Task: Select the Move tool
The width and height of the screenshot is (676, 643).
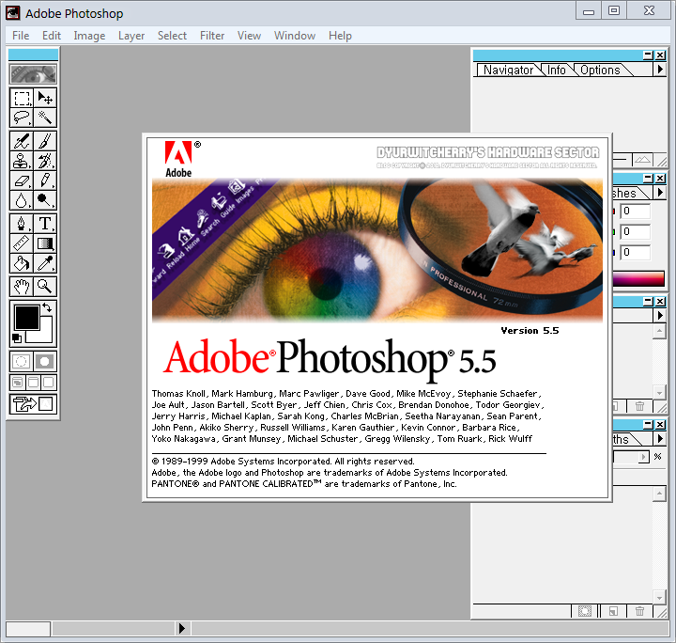Action: pos(45,98)
